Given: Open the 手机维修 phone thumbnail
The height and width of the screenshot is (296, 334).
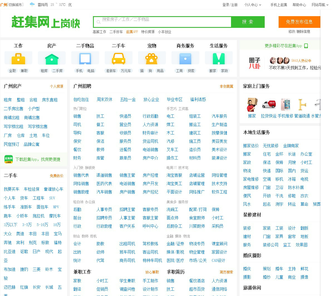Looking at the screenshot, I should click(285, 104).
